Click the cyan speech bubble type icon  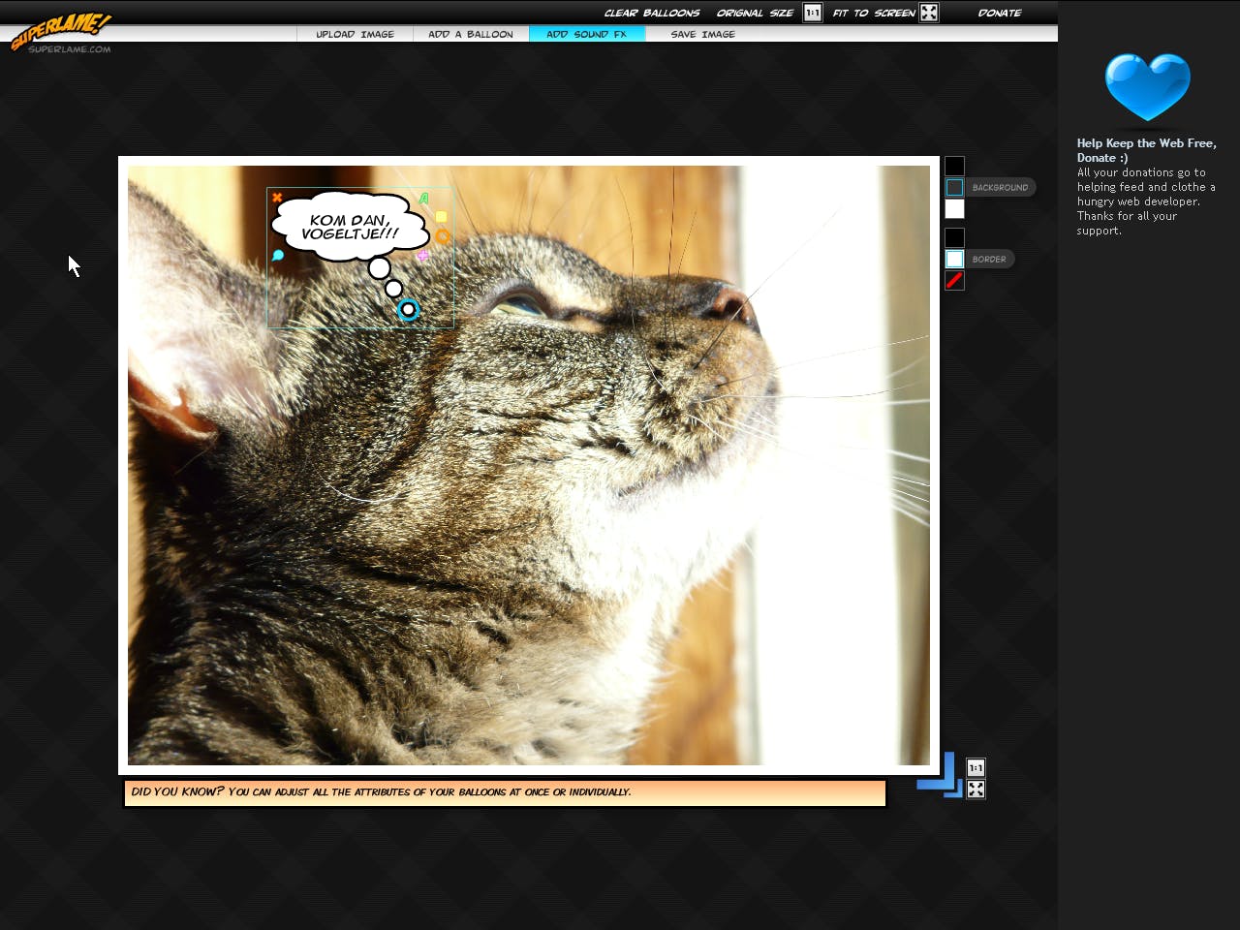point(278,256)
